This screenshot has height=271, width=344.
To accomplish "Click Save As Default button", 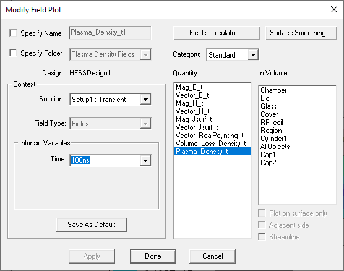I will pos(92,225).
